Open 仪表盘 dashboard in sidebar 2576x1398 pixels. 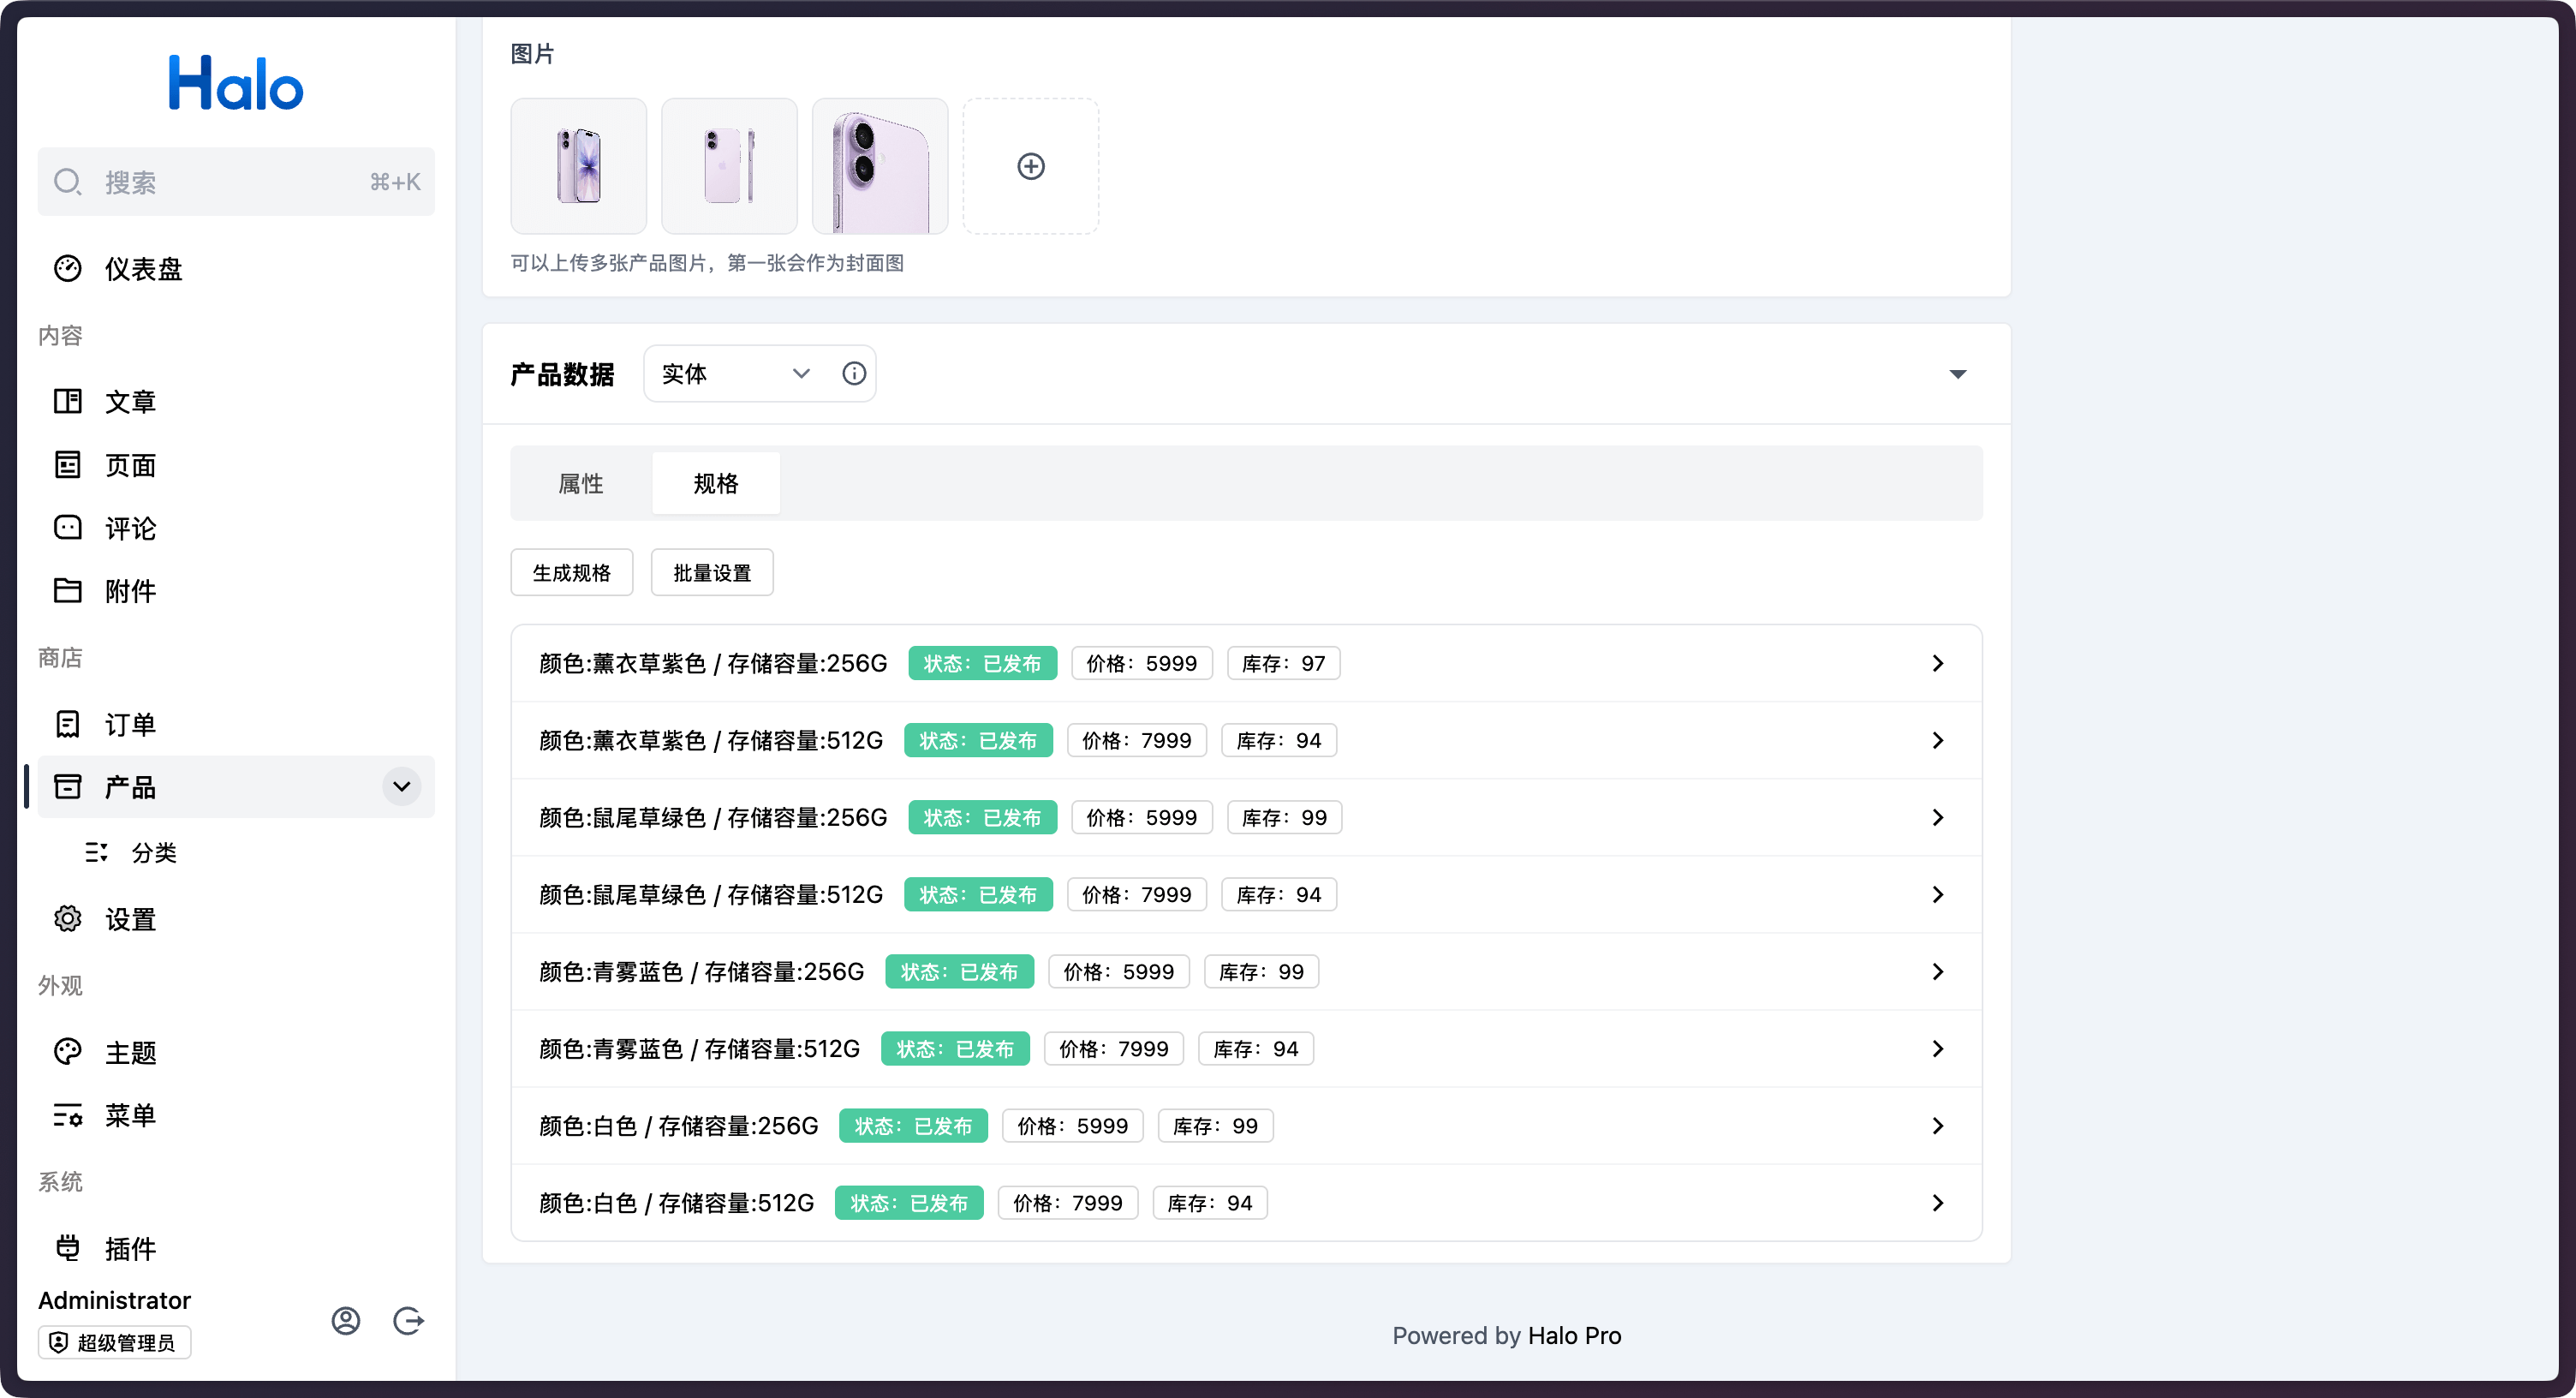143,269
